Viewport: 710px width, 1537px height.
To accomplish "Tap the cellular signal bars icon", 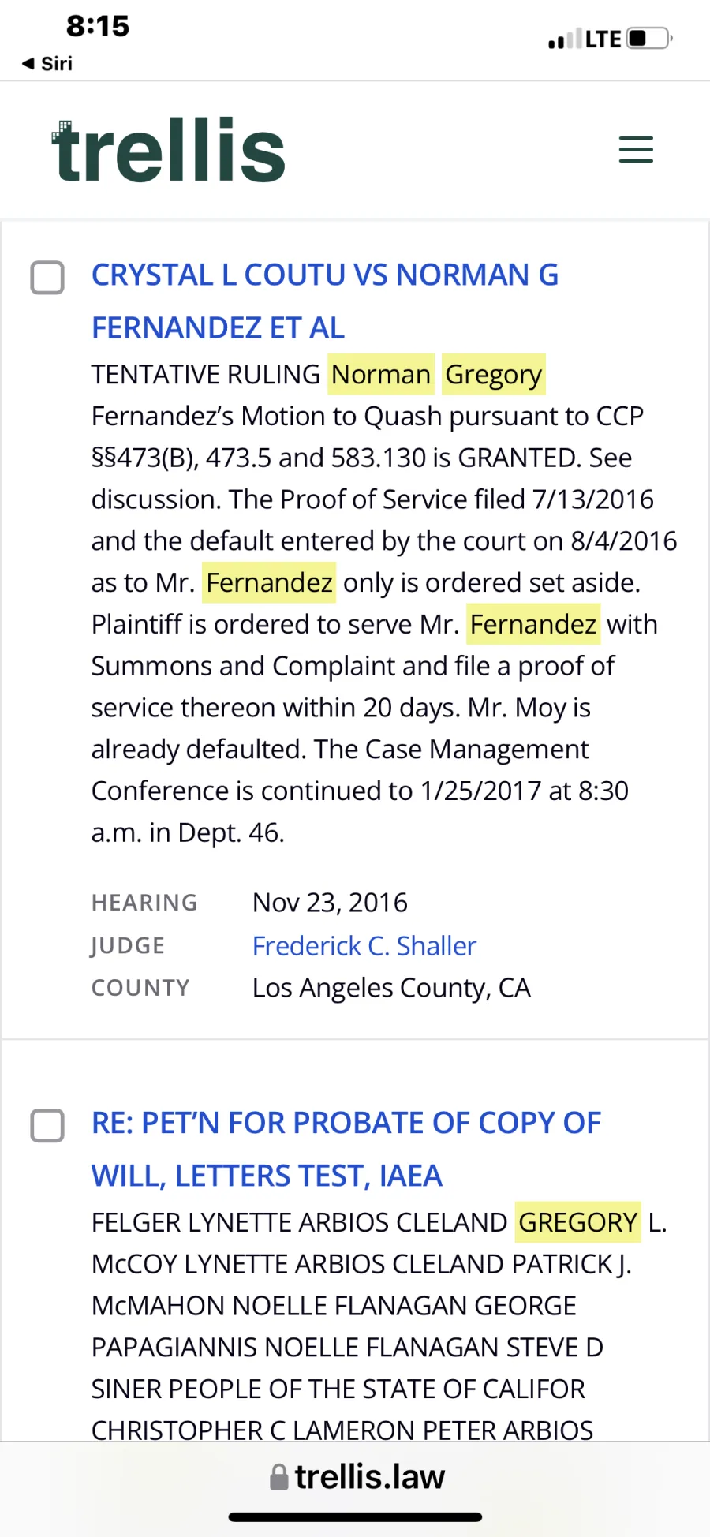I will tap(563, 39).
